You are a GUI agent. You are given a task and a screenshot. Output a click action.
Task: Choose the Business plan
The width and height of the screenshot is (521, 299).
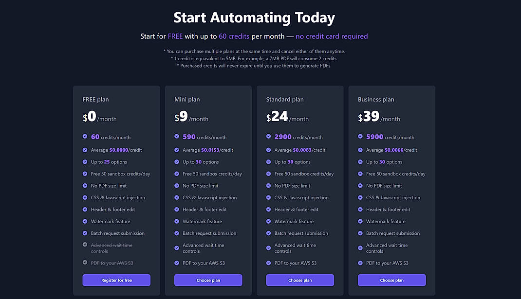pos(391,280)
